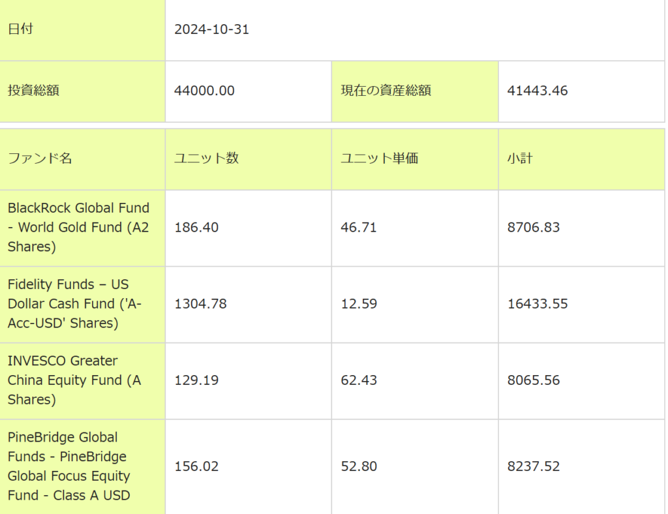This screenshot has height=514, width=668.
Task: Click the 投資総額 amount 44000.00
Action: [x=204, y=91]
